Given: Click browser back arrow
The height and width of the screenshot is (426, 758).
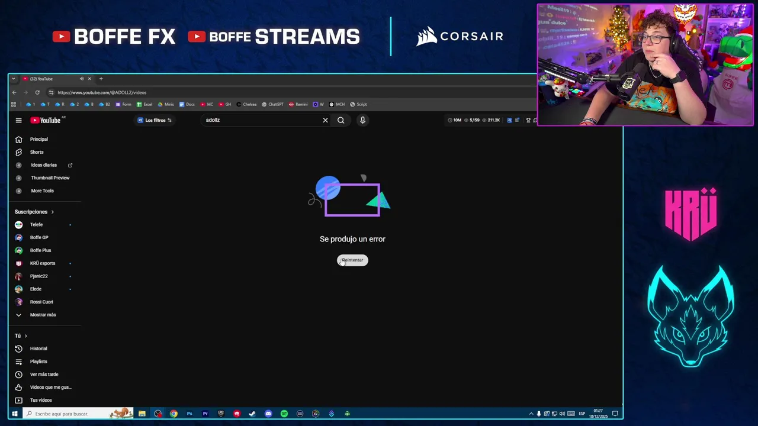Looking at the screenshot, I should coord(14,92).
